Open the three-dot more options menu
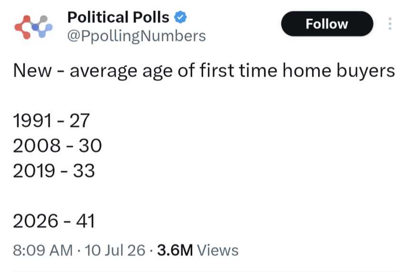The image size is (411, 272). pyautogui.click(x=390, y=23)
